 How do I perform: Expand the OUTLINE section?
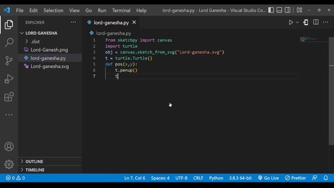(34, 161)
